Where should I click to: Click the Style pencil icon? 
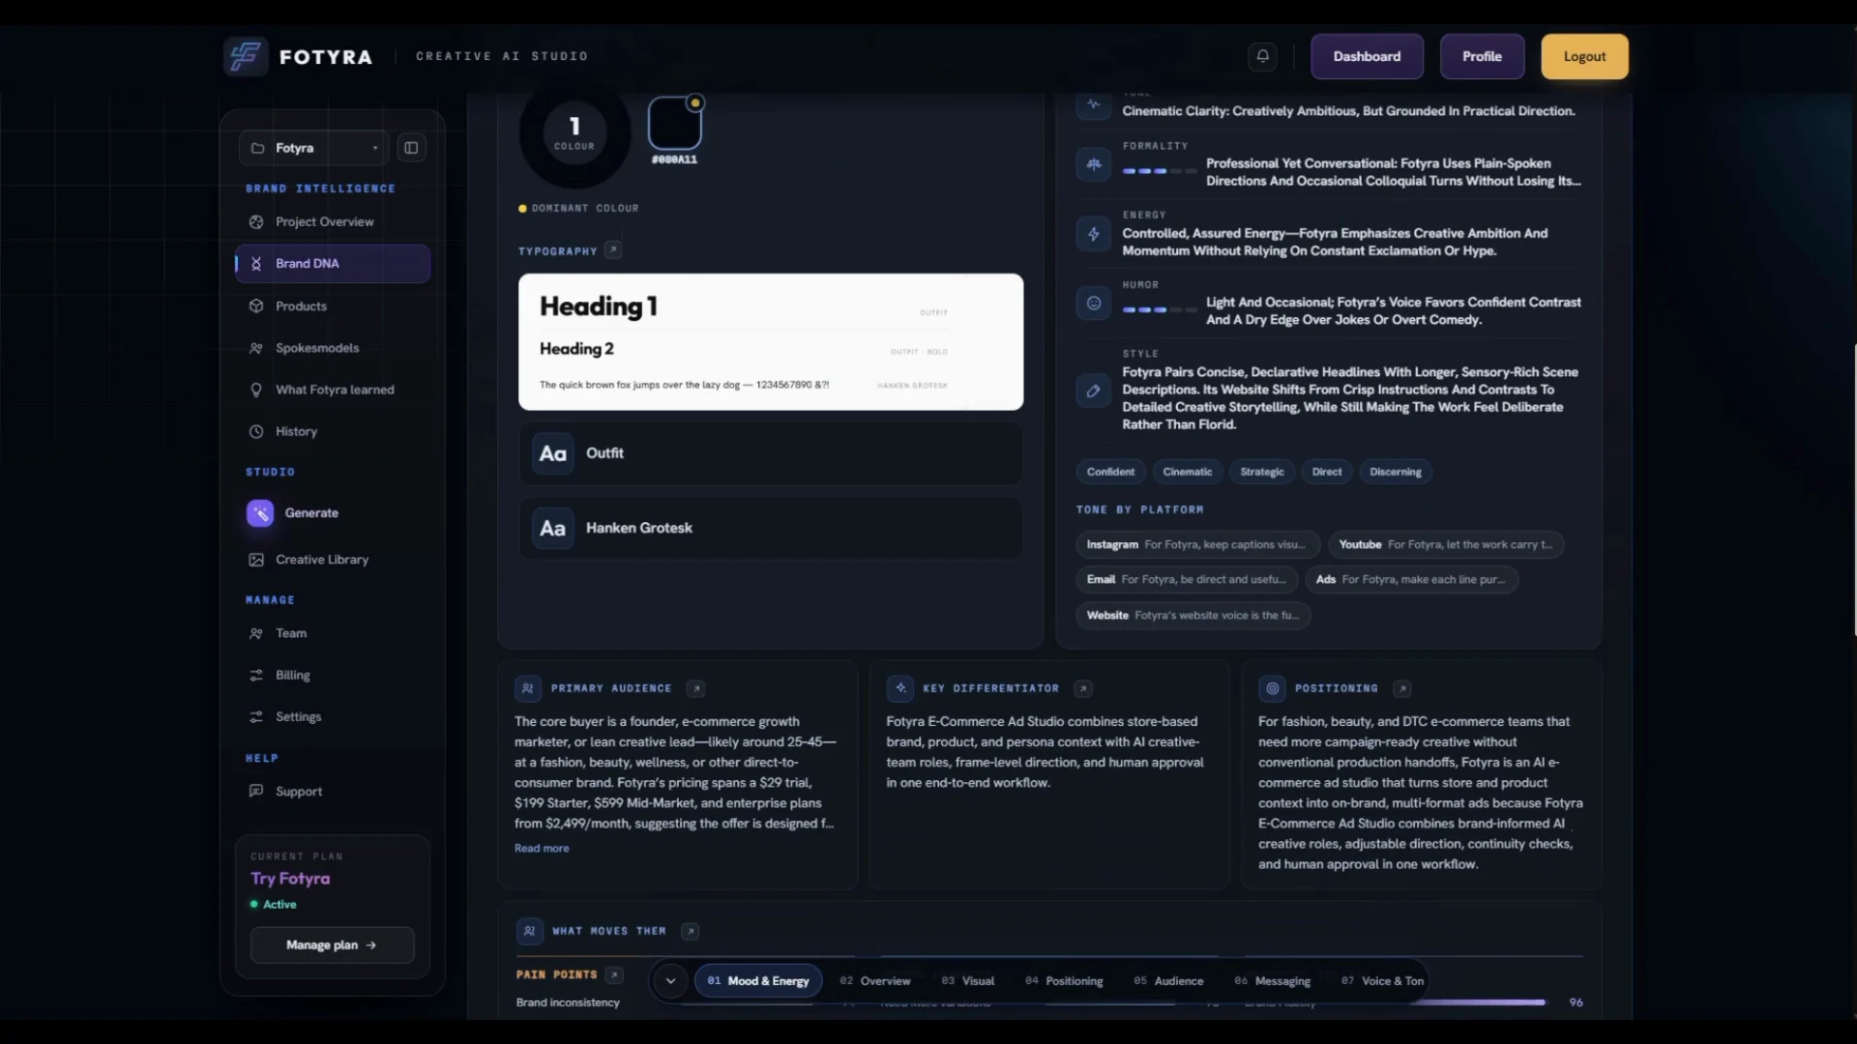1094,391
